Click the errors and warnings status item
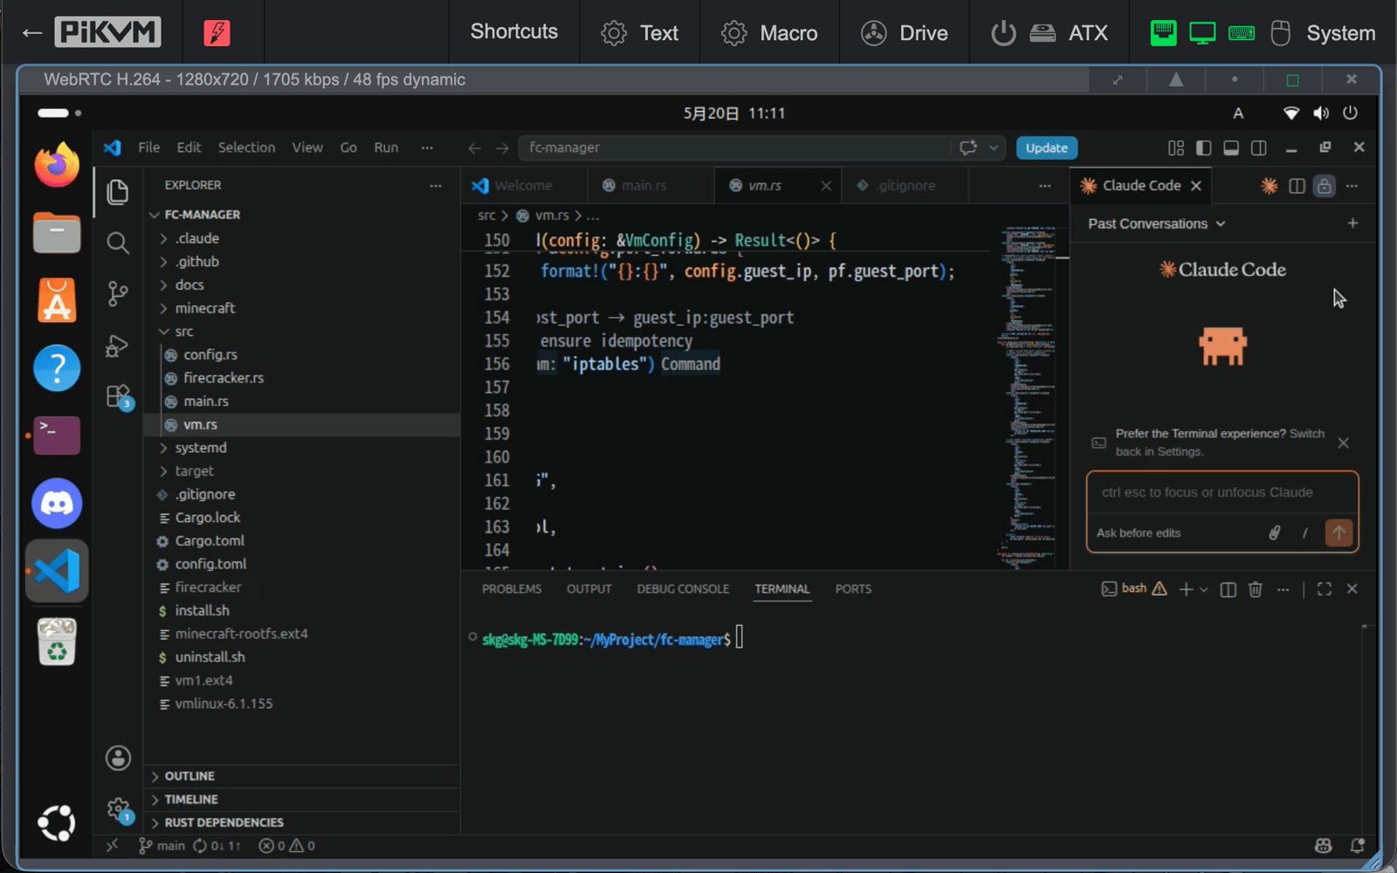The height and width of the screenshot is (873, 1397). [x=286, y=845]
